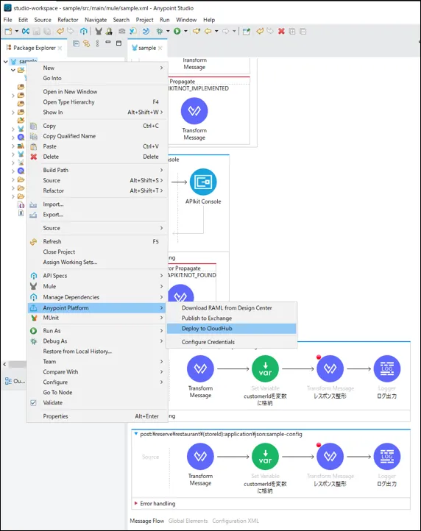Expand Error handling in post:reserve flow
Image resolution: width=421 pixels, height=531 pixels.
(136, 503)
